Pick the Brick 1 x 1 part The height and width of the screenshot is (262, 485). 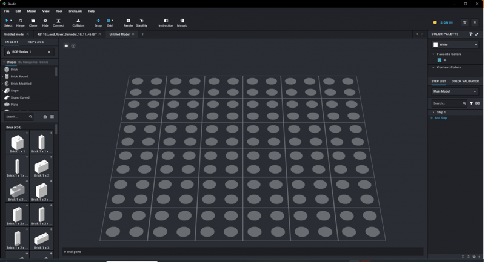(x=18, y=142)
